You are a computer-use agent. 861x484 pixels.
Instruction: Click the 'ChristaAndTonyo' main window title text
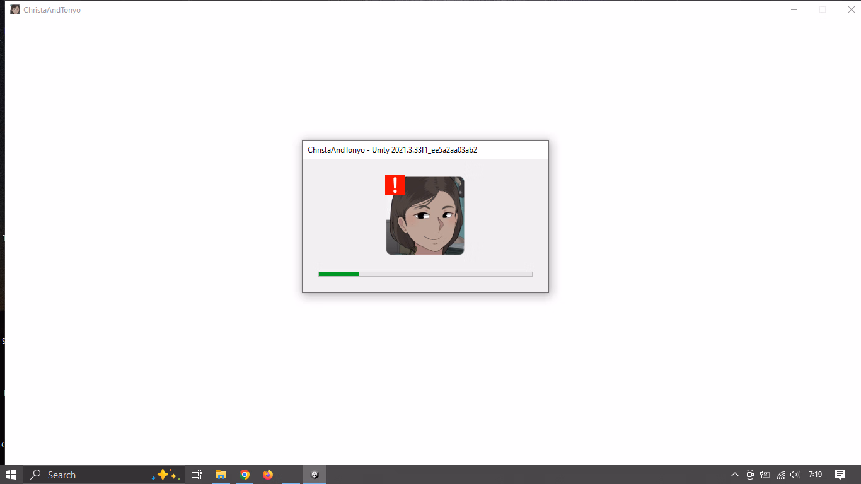tap(52, 10)
